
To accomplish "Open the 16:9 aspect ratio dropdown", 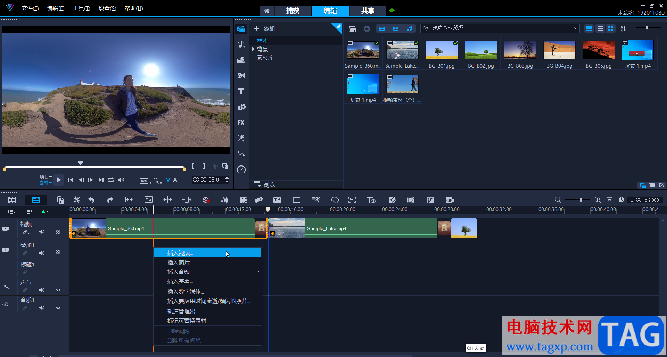I will (145, 181).
